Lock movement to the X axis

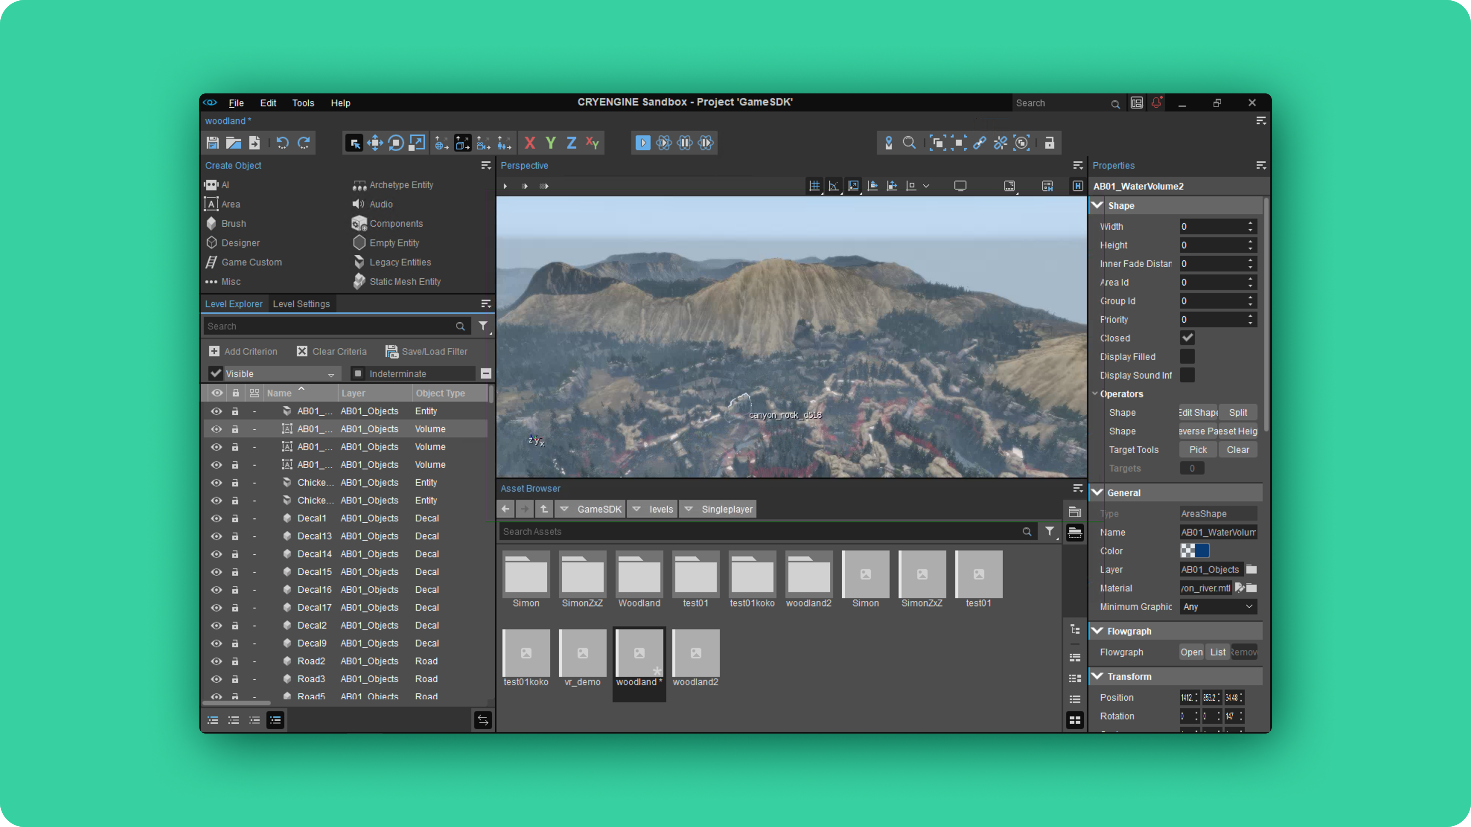click(x=529, y=143)
